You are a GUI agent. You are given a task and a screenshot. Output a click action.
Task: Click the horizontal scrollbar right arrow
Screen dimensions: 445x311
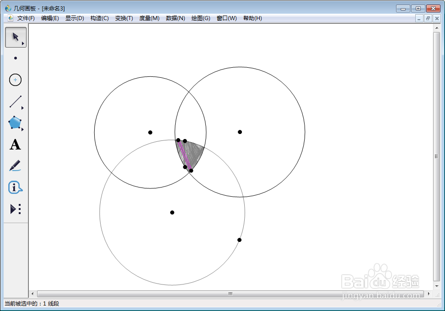(429, 294)
